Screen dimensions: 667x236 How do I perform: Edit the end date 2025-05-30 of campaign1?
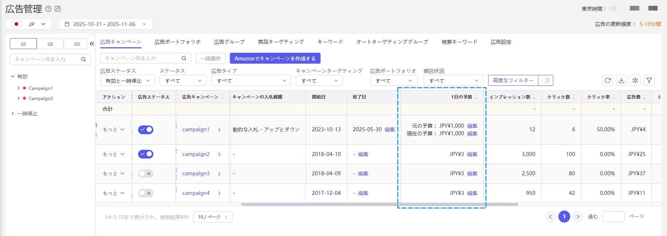pos(389,130)
